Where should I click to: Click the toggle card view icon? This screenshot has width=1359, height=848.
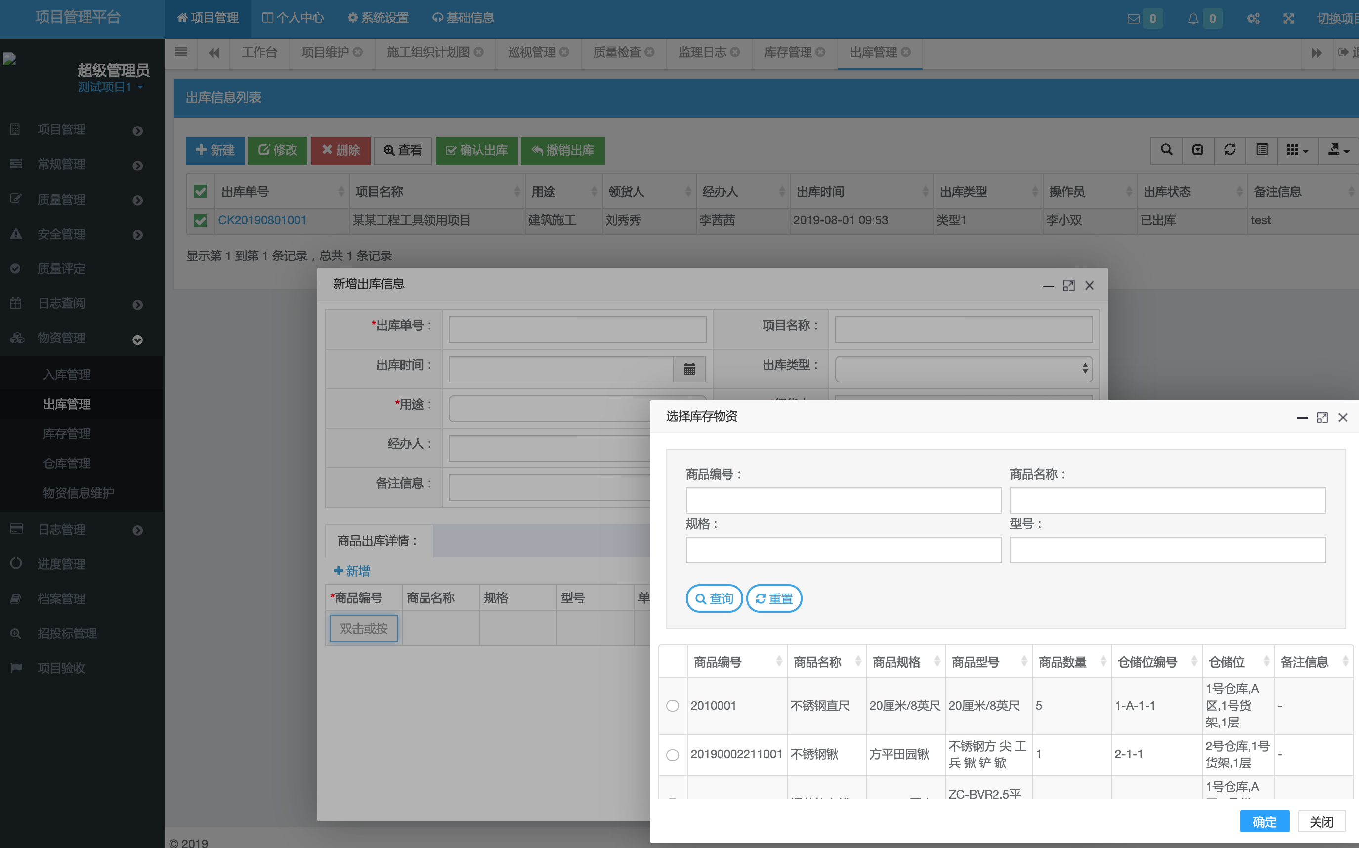pyautogui.click(x=1262, y=150)
